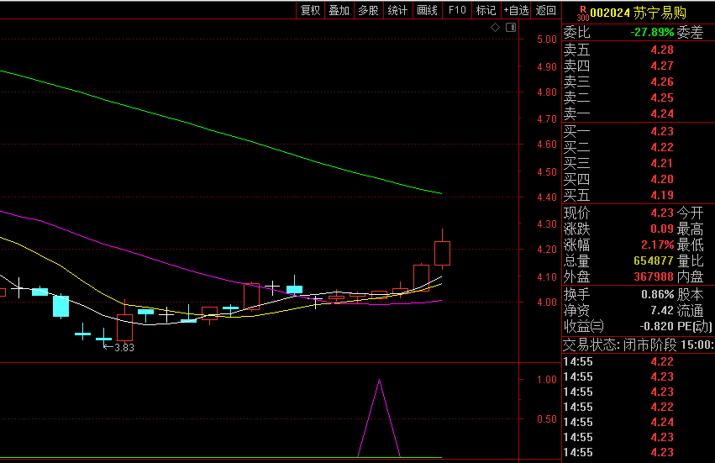Select 卖一 price 4.24
The height and width of the screenshot is (463, 715).
coord(662,113)
